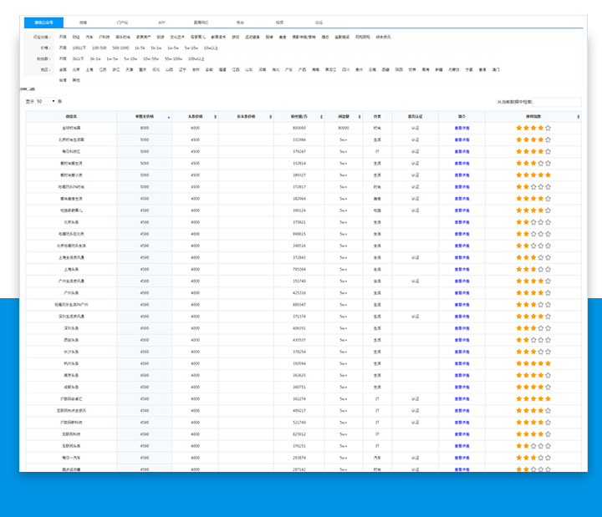Filter price by 100以下 option

point(79,48)
